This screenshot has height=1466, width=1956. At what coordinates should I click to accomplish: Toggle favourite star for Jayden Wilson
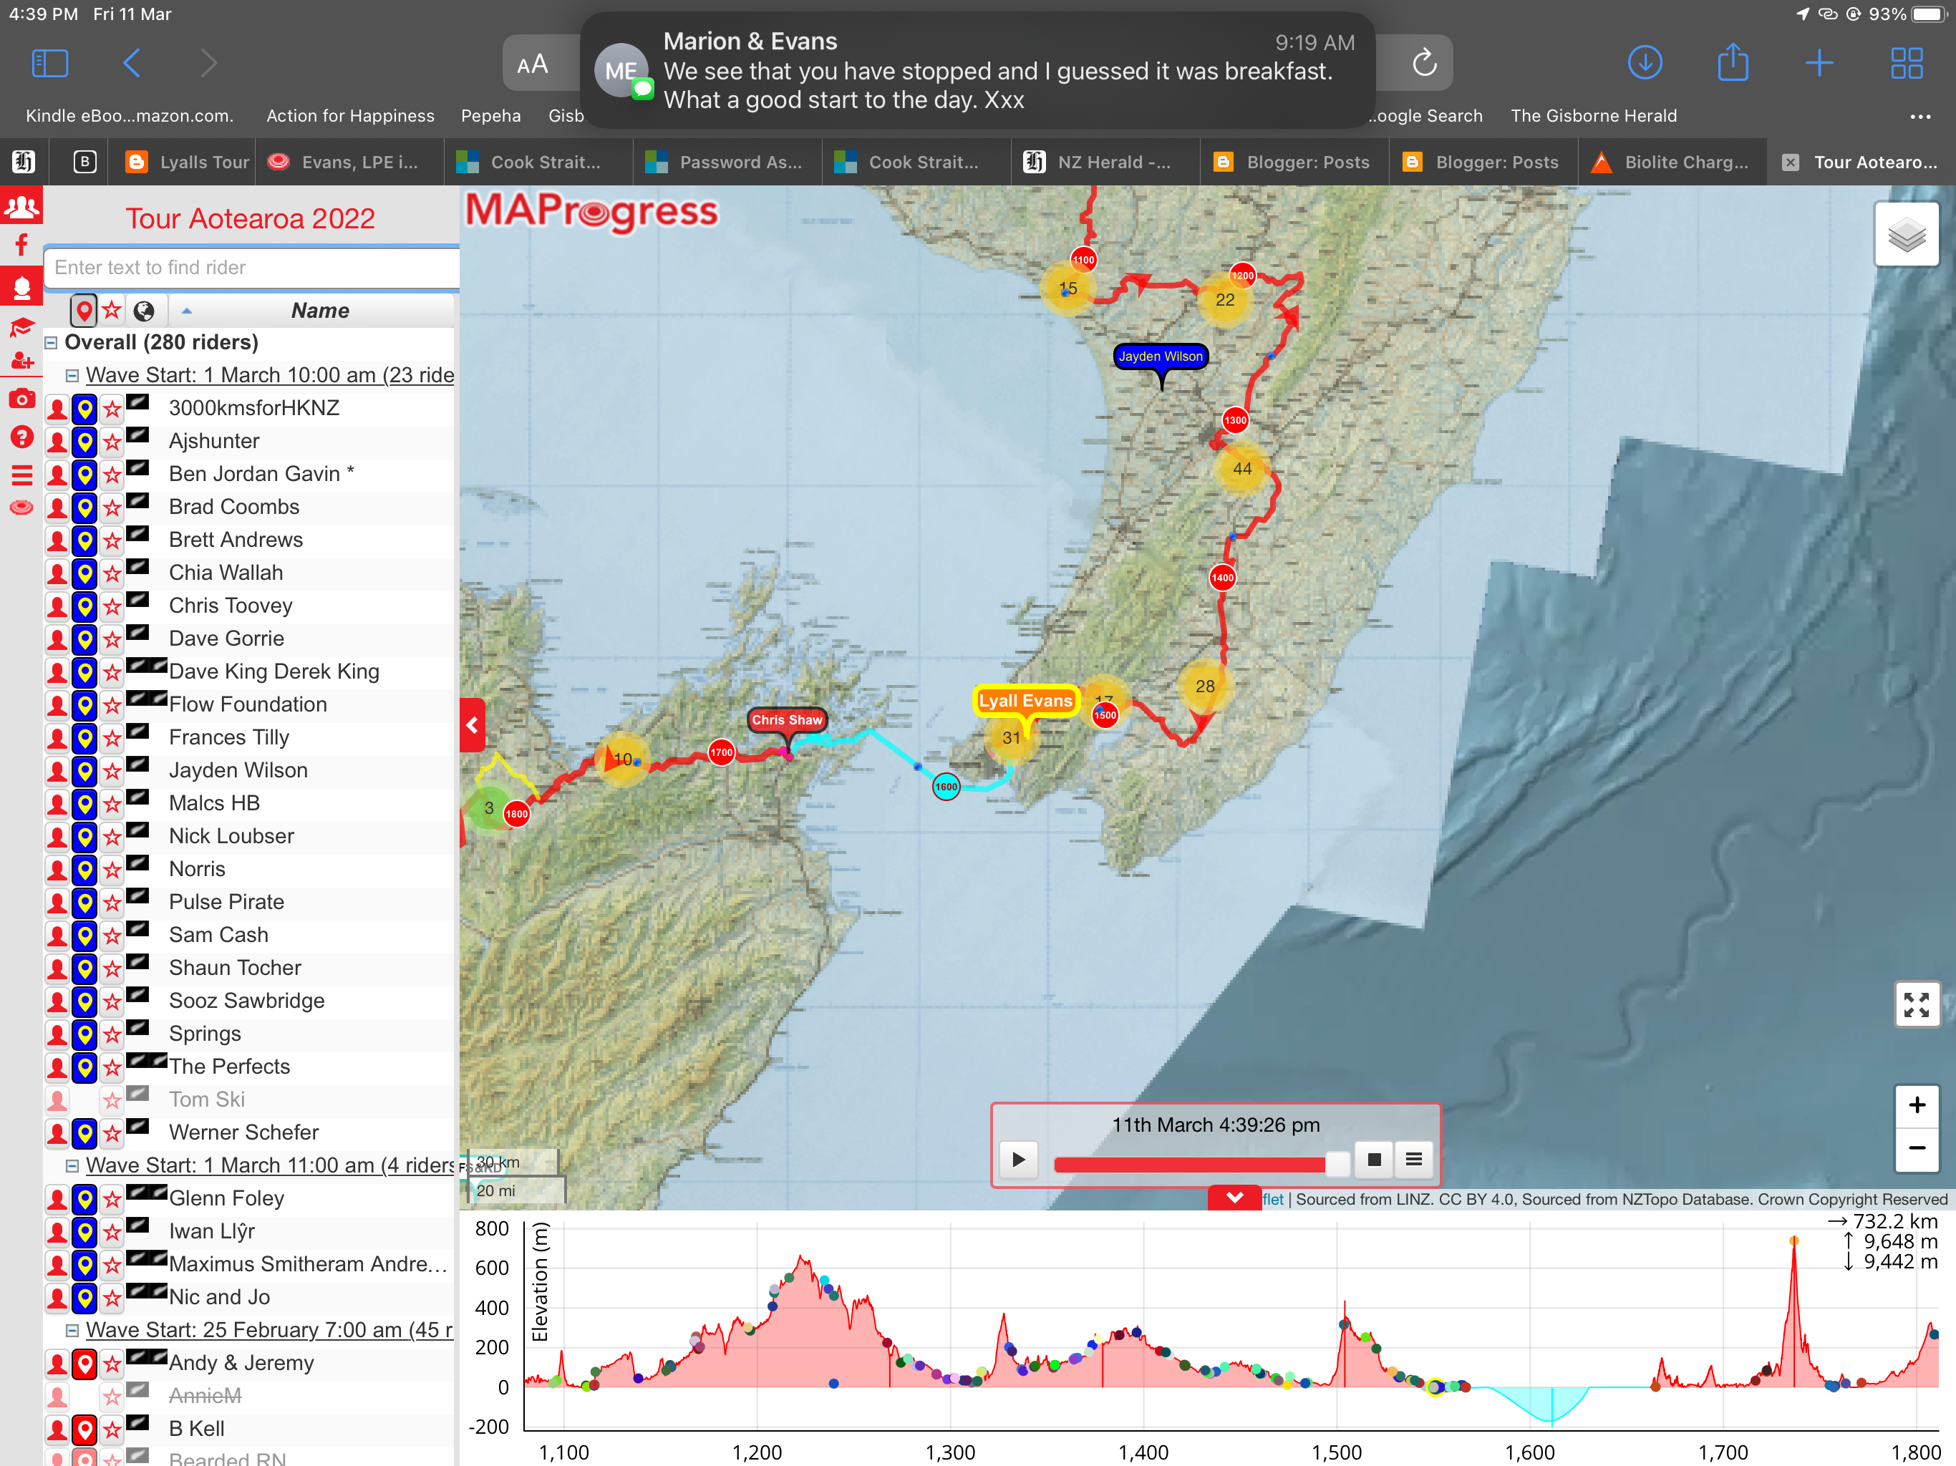click(x=112, y=771)
